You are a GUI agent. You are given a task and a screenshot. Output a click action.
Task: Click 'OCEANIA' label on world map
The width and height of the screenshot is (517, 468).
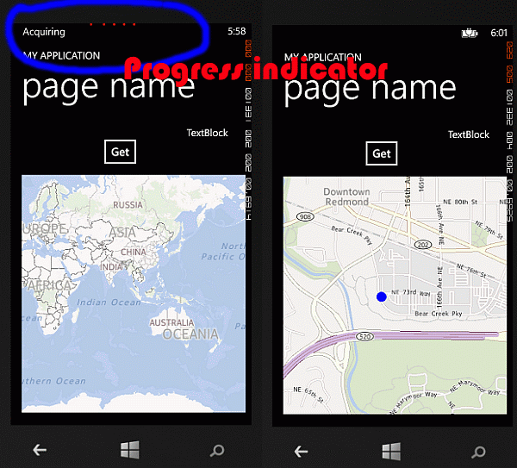190,334
